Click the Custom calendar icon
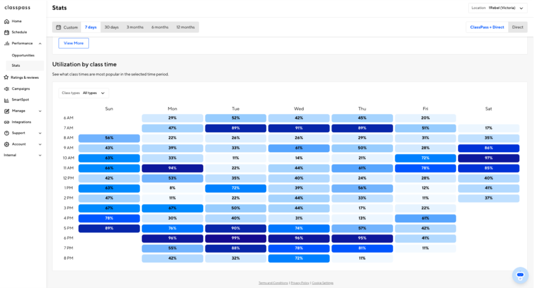Image resolution: width=534 pixels, height=288 pixels. click(x=59, y=27)
